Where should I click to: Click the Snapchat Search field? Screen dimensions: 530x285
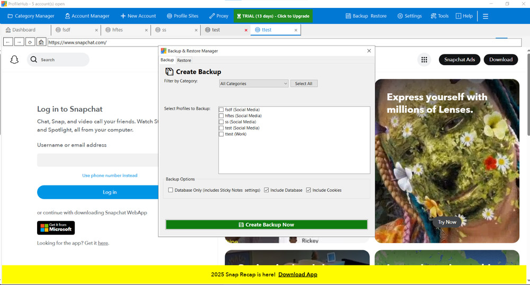point(58,60)
